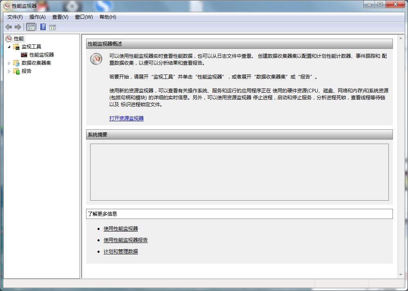Open the 文件(F) menu
This screenshot has height=291, width=408.
[x=15, y=17]
